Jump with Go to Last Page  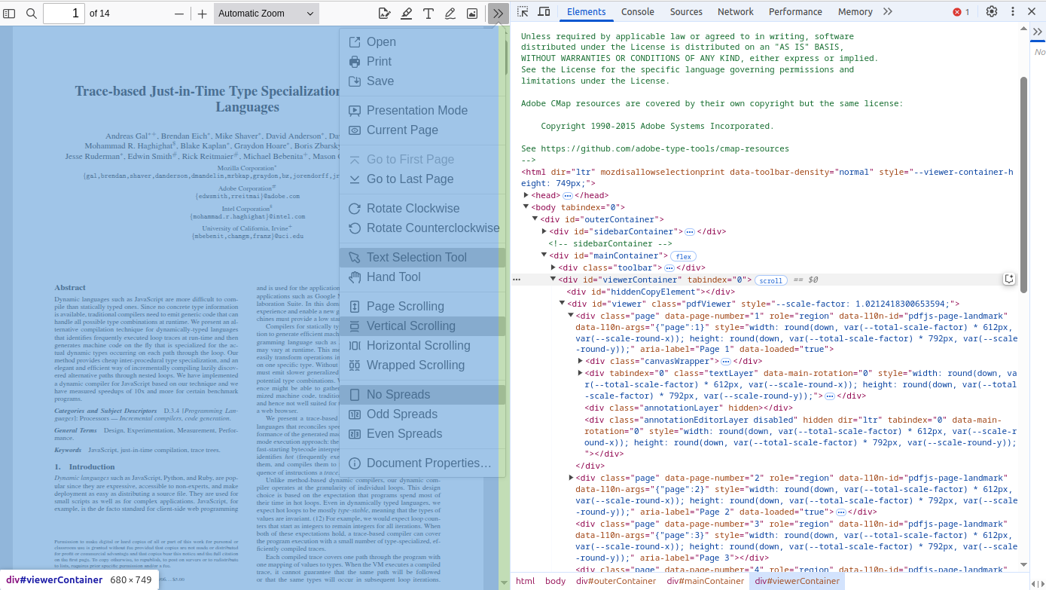point(422,179)
